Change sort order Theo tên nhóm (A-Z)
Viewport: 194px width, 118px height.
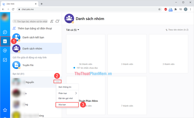pyautogui.click(x=177, y=30)
